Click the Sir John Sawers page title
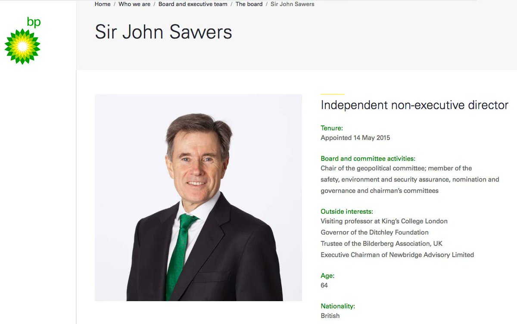The image size is (517, 324). (163, 32)
